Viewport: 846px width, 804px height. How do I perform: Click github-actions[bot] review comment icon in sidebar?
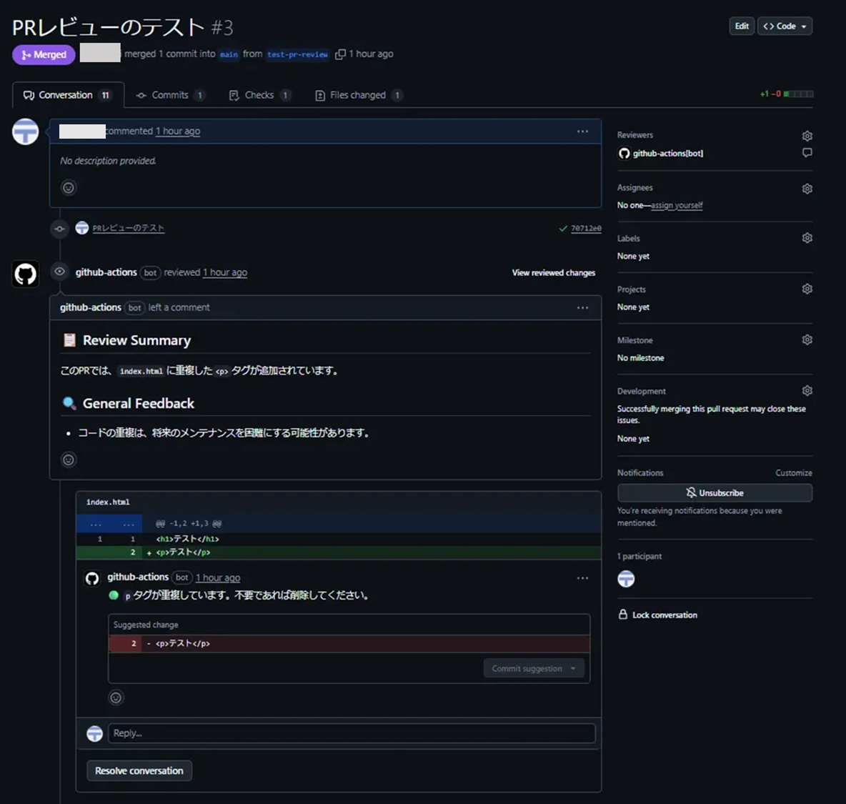point(807,153)
